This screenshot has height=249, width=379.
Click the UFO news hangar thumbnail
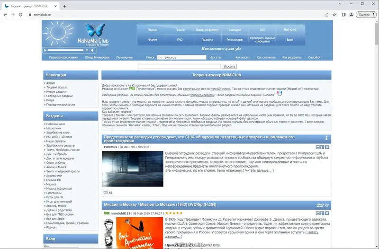pos(133,169)
